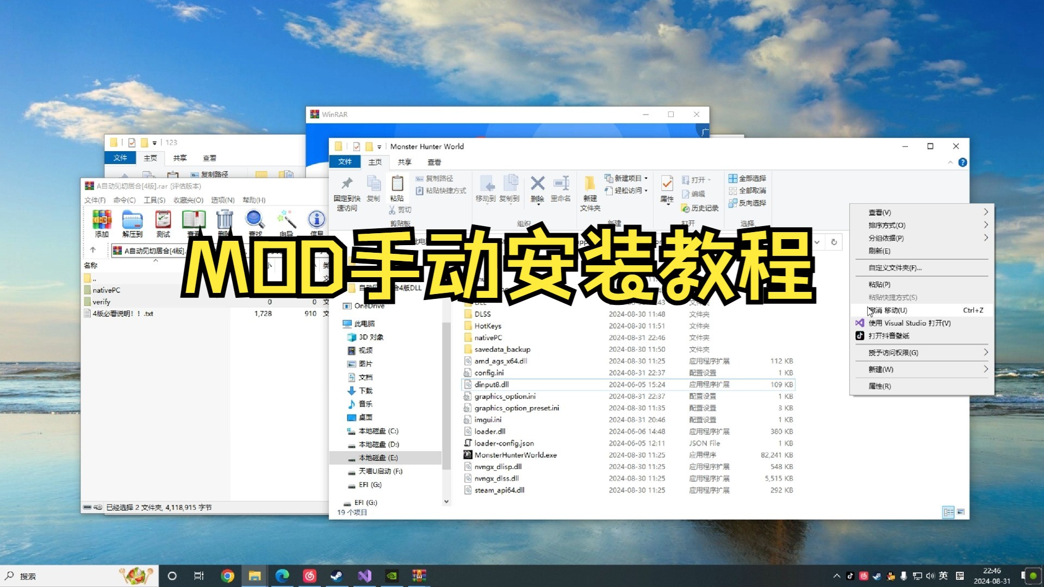Choose Open with Visual Studio context entry
Image resolution: width=1044 pixels, height=587 pixels.
click(922, 323)
